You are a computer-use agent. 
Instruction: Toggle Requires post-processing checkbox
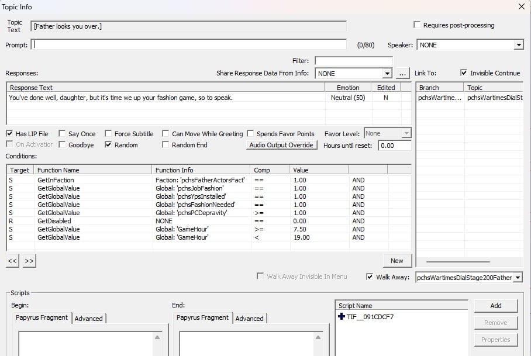click(417, 25)
